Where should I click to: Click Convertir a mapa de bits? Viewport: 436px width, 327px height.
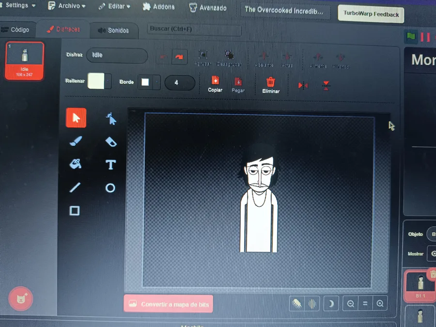click(169, 304)
